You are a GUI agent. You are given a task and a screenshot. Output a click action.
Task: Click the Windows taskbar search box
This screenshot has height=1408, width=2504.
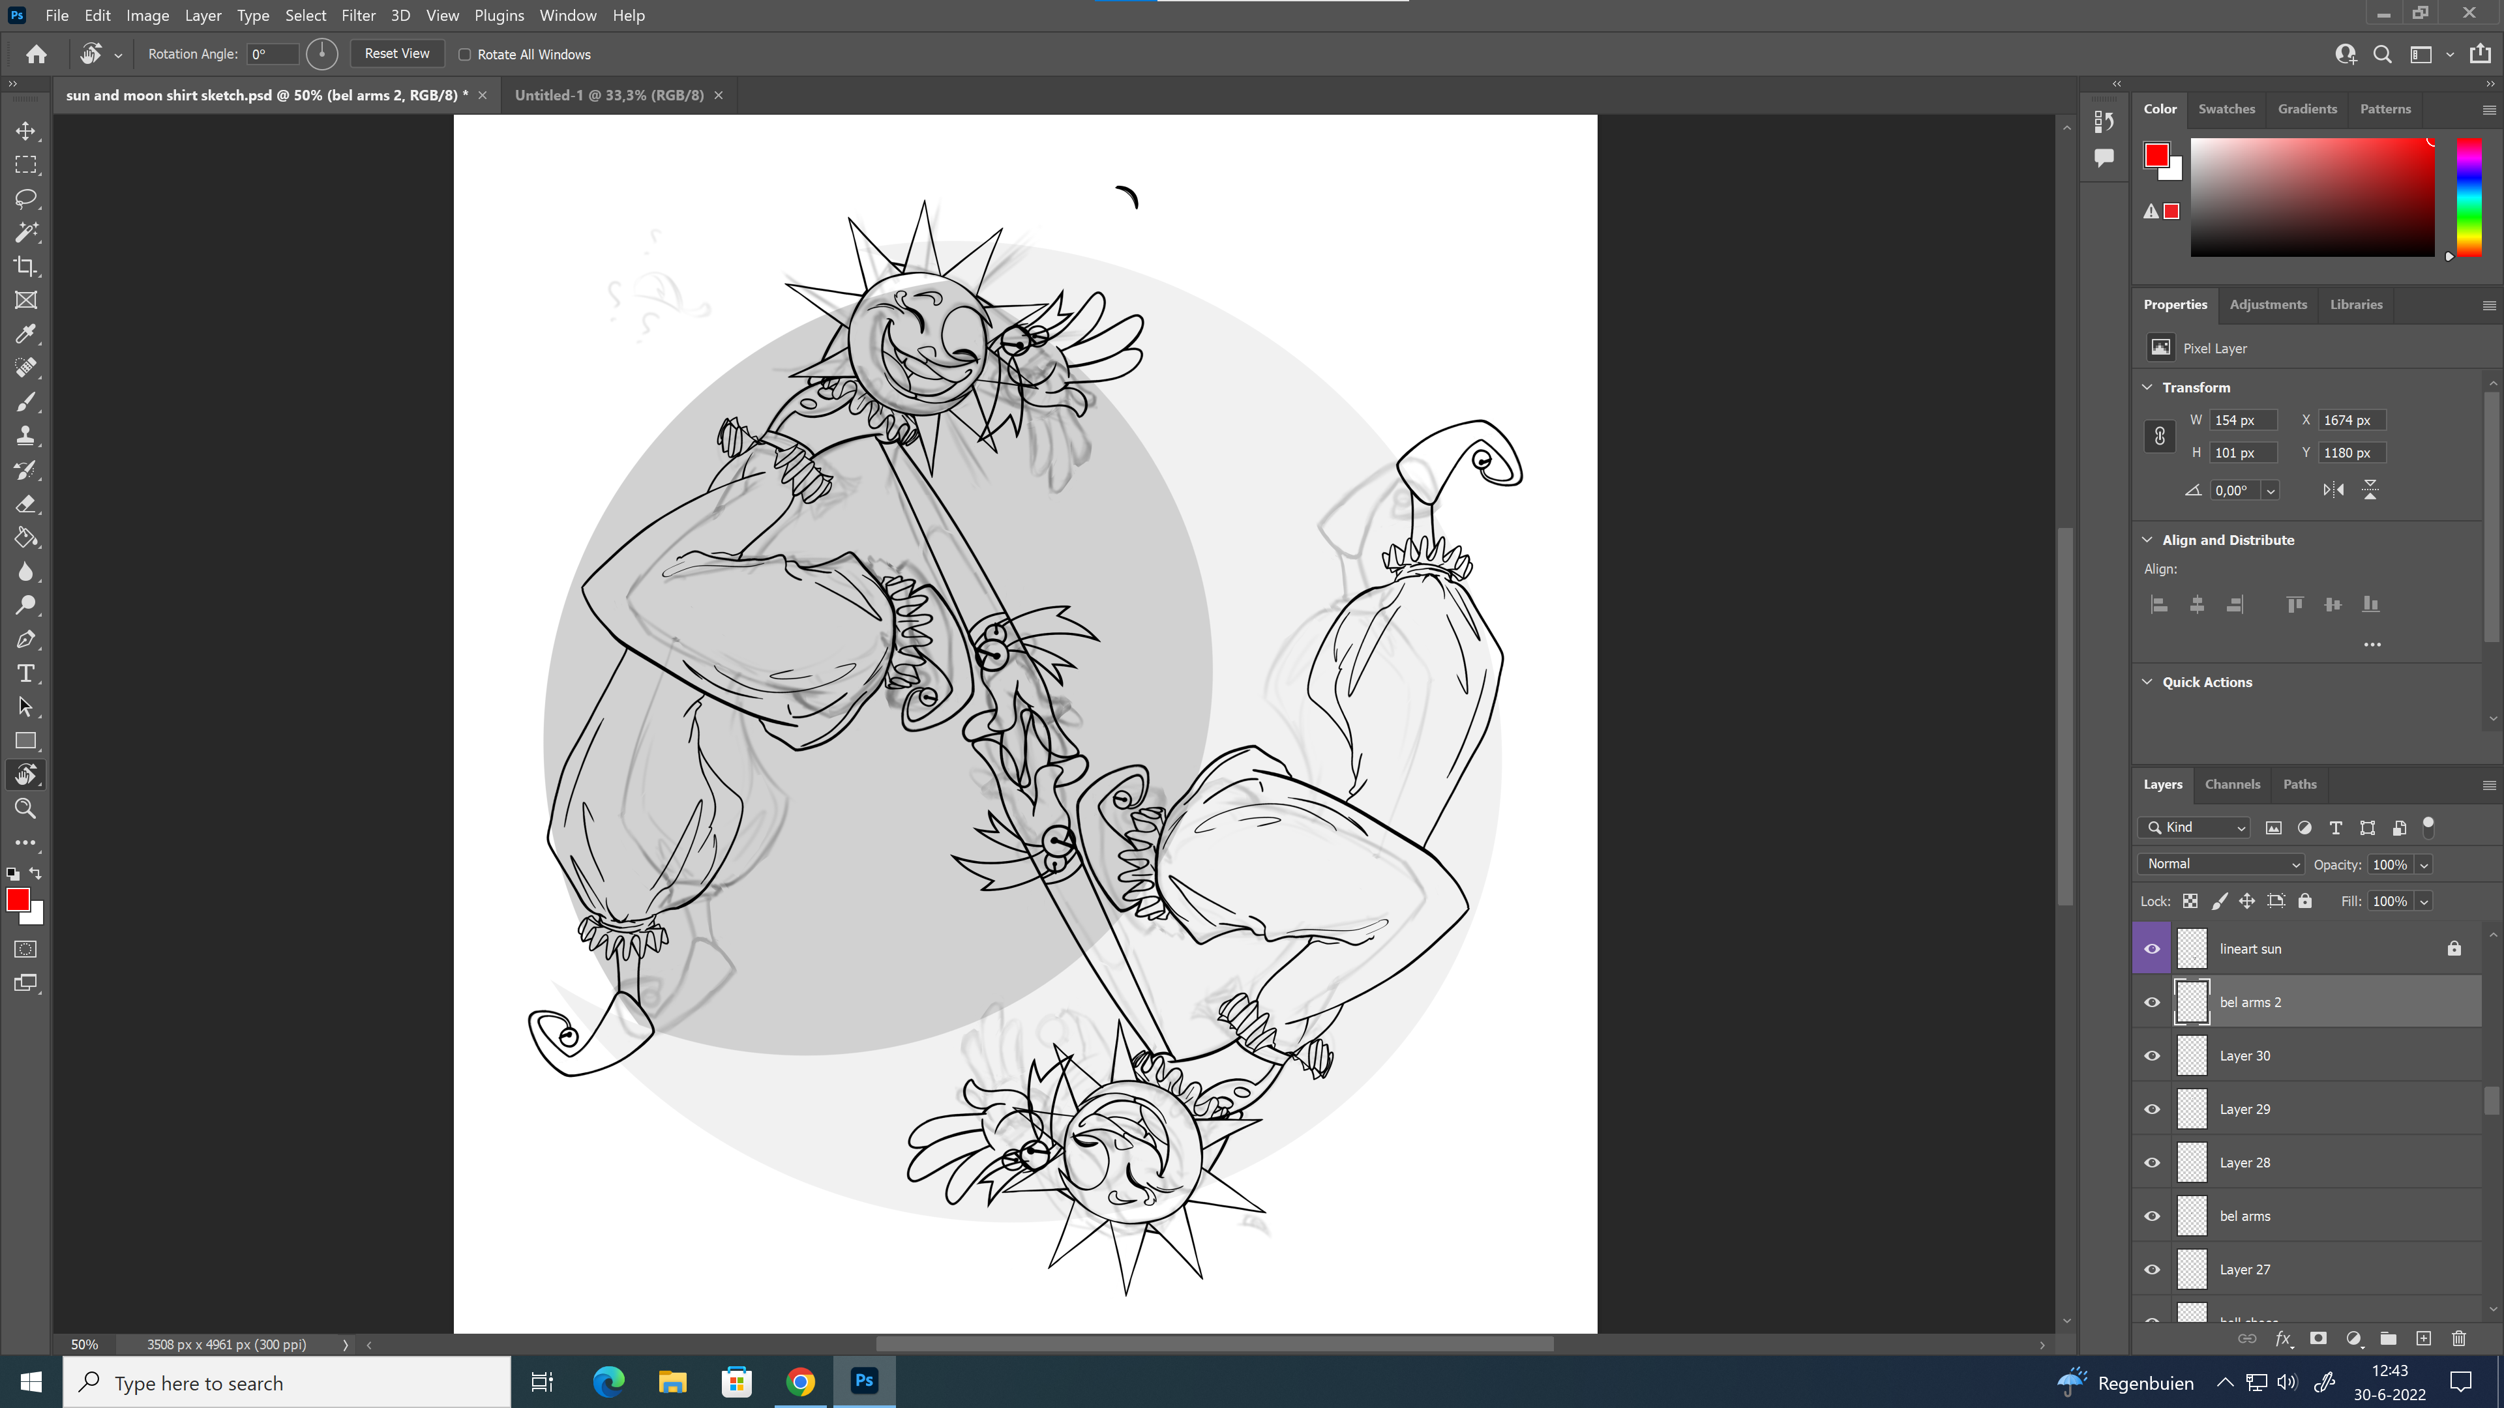pos(287,1383)
